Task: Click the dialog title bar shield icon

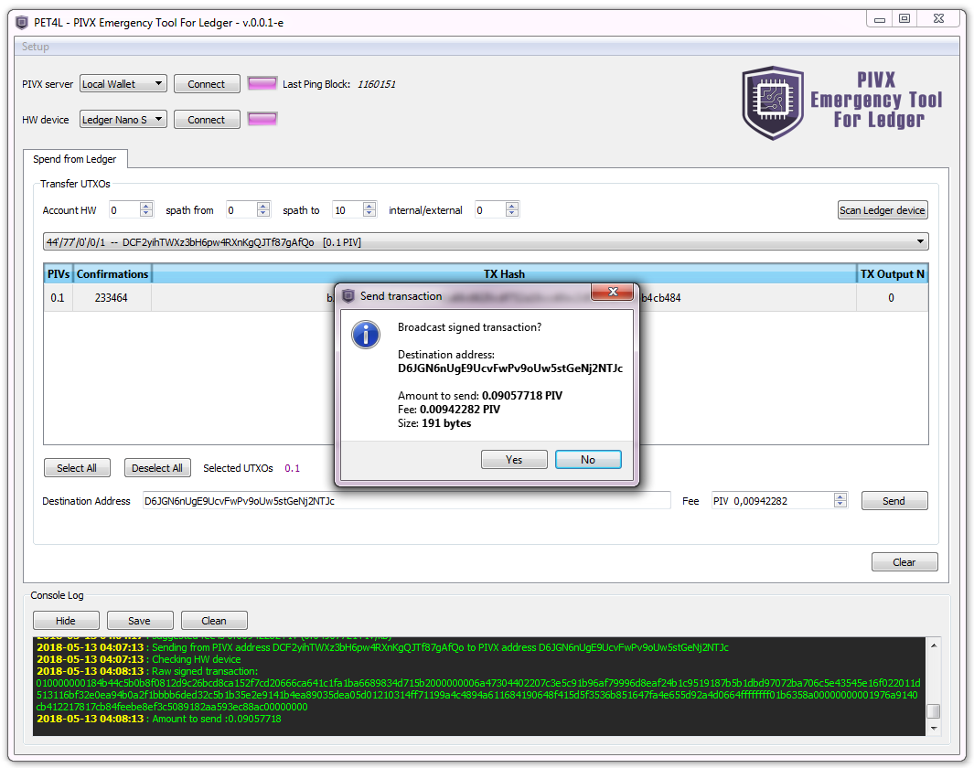Action: tap(348, 296)
